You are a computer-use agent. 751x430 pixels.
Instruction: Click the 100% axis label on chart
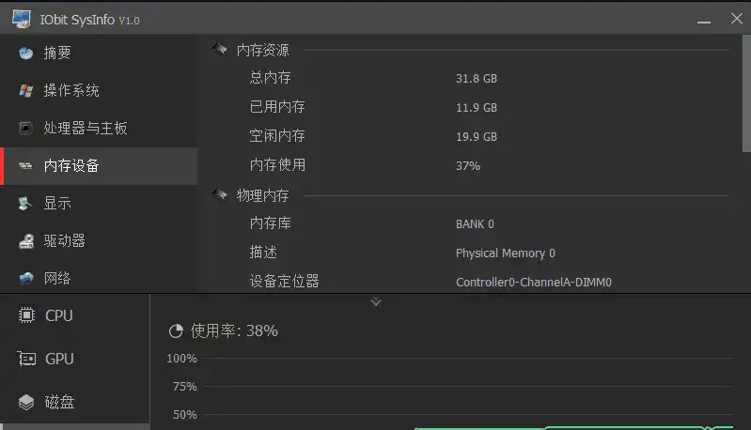coord(181,359)
